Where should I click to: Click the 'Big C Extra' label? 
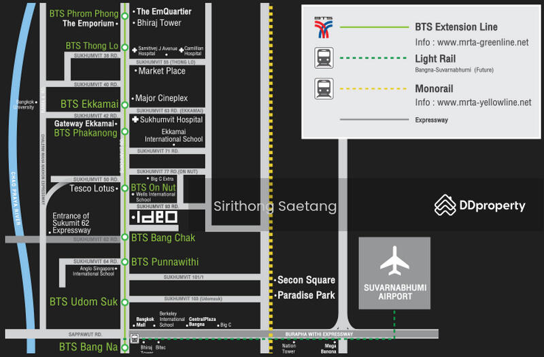[162, 179]
